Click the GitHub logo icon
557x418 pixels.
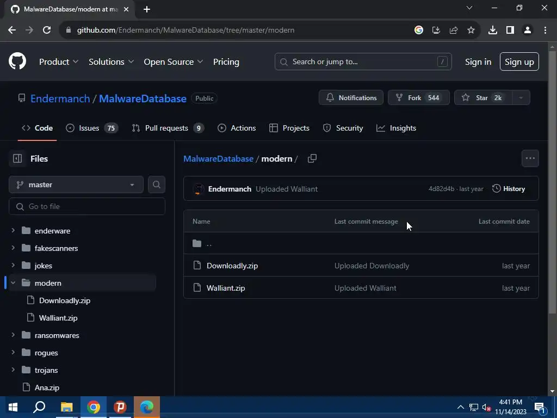[x=17, y=61]
